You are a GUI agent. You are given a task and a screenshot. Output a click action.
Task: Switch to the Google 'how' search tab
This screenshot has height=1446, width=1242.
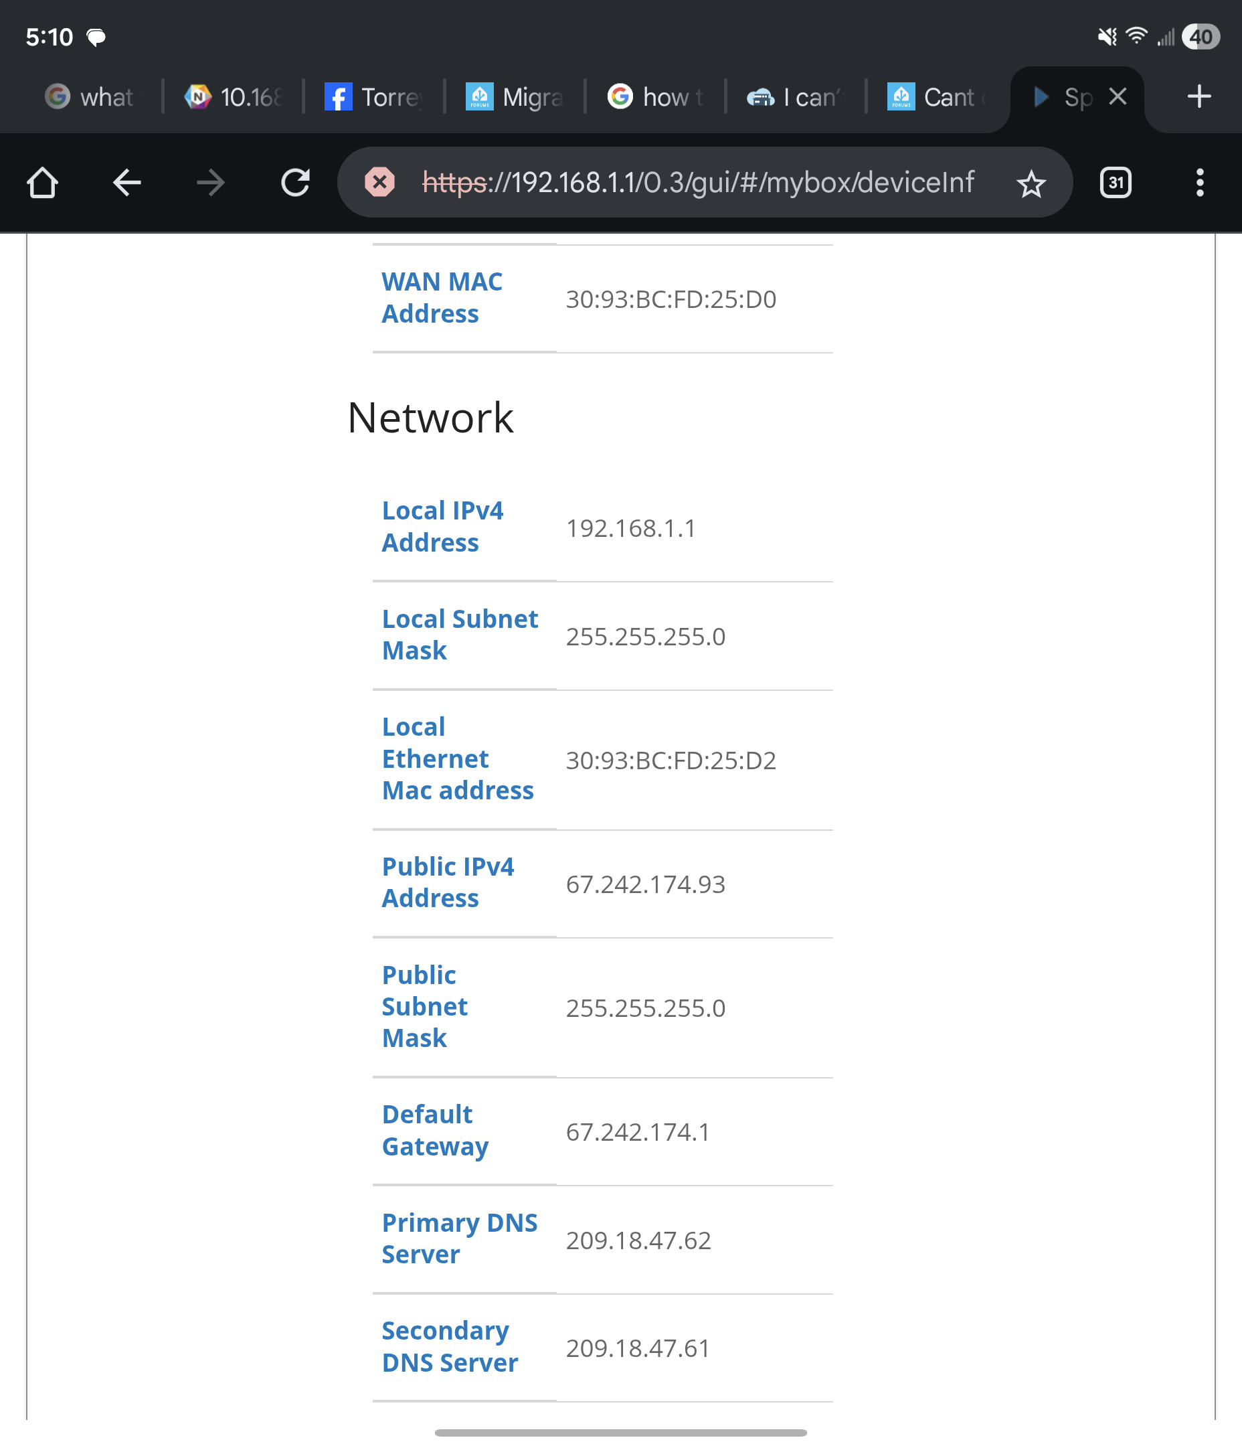click(654, 97)
